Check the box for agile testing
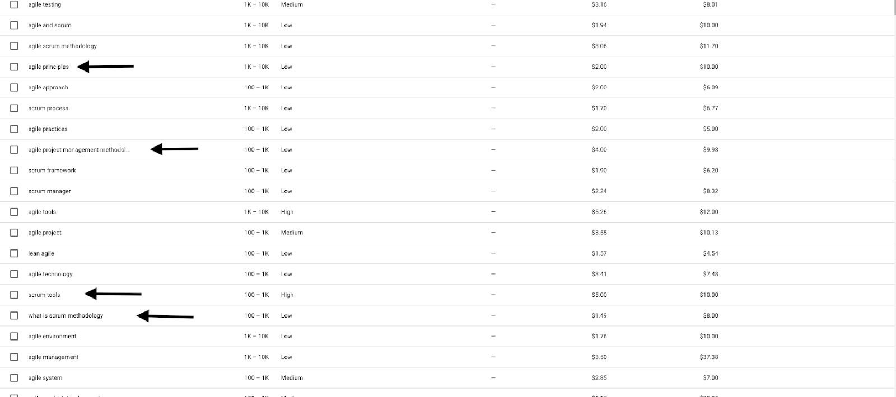The height and width of the screenshot is (397, 896). coord(14,4)
